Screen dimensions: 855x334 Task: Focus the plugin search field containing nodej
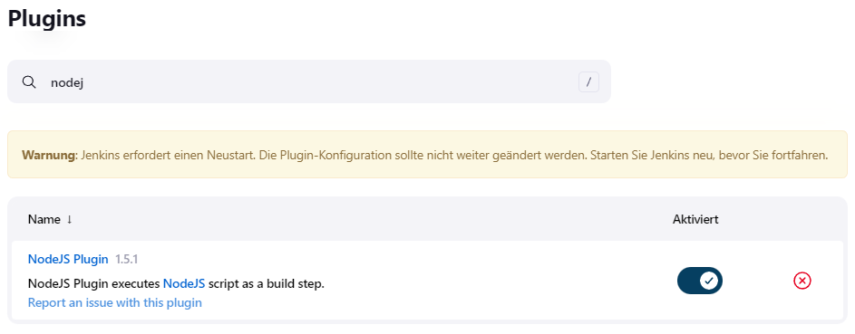click(308, 81)
